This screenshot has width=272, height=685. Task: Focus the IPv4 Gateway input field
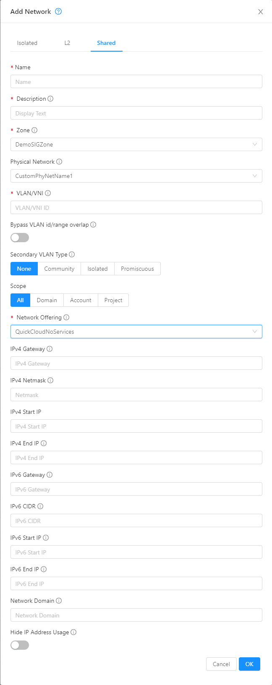[136, 363]
